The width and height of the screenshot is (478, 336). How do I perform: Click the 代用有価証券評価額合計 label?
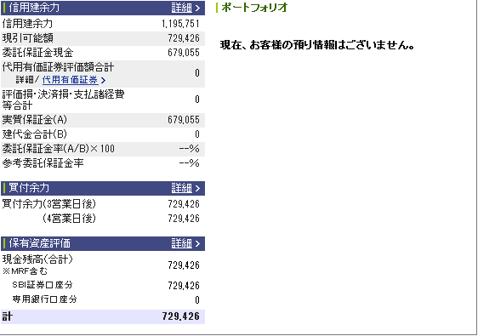click(x=58, y=67)
